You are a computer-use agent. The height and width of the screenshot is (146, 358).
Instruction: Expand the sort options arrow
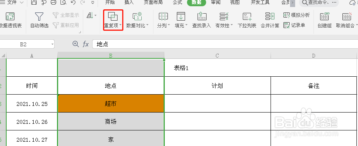tap(95, 16)
